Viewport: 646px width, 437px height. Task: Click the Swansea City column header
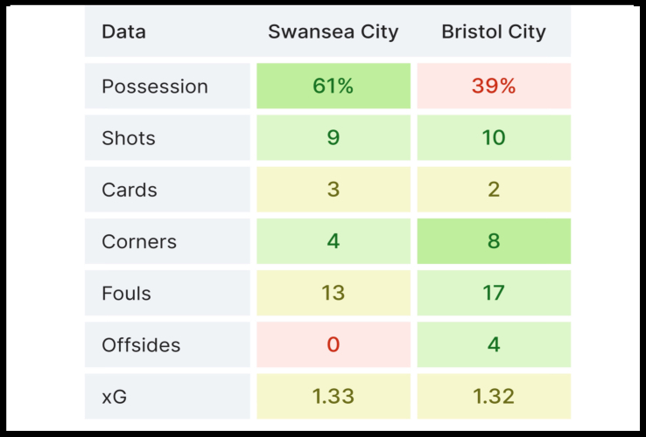click(x=333, y=32)
